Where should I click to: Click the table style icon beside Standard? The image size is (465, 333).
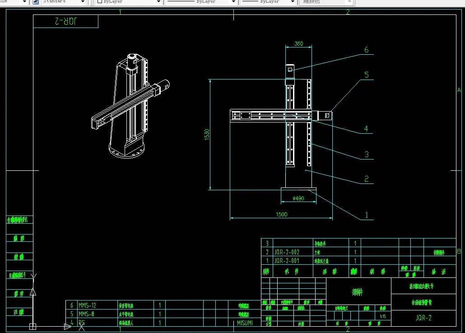[35, 2]
